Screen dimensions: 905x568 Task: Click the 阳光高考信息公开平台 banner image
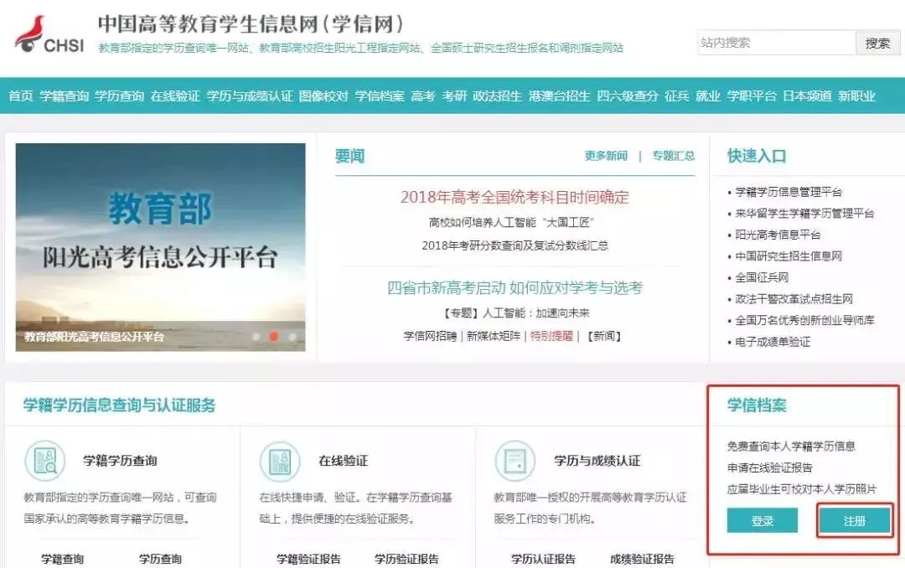pos(160,247)
